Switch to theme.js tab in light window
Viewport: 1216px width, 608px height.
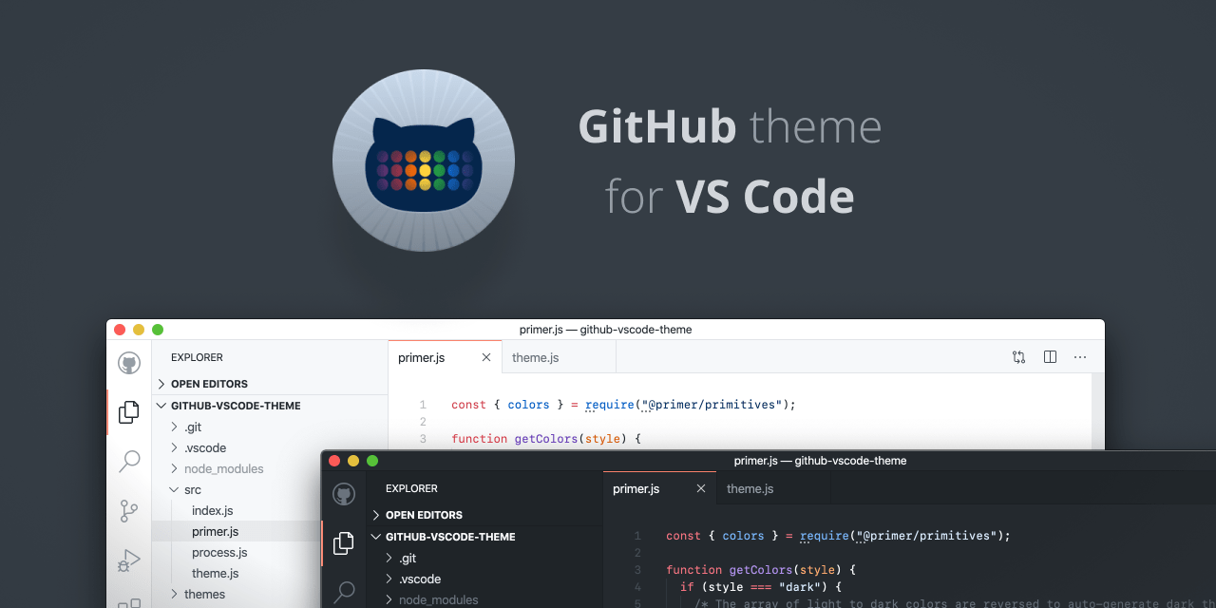[560, 357]
